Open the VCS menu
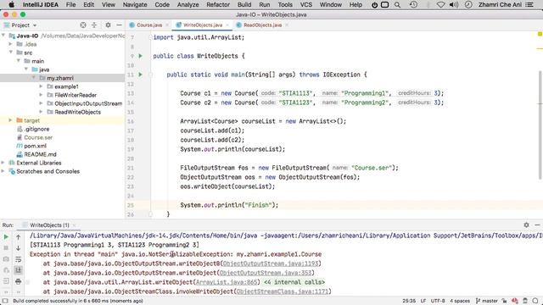 point(305,4)
